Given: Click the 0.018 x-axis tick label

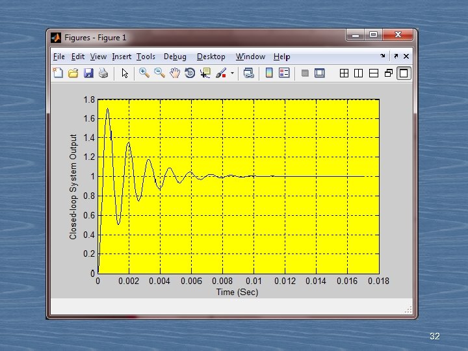Looking at the screenshot, I should point(378,281).
